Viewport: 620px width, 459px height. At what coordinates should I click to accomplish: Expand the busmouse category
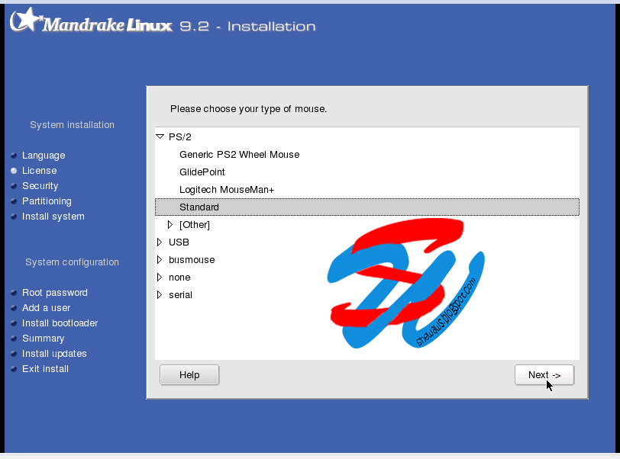point(160,259)
